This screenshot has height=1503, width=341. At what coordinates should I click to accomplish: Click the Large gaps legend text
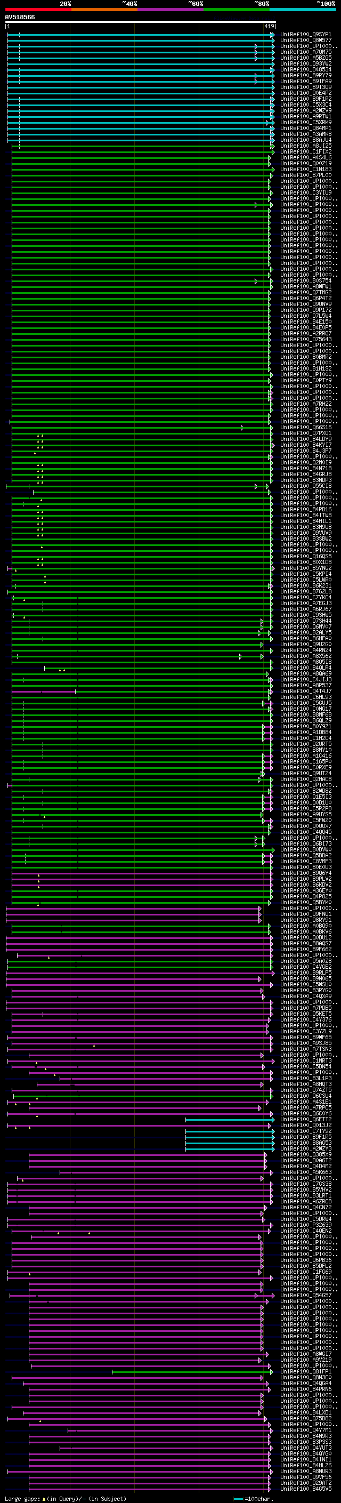66,1499
